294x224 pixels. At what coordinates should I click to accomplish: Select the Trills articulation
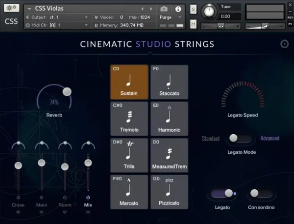(x=129, y=155)
